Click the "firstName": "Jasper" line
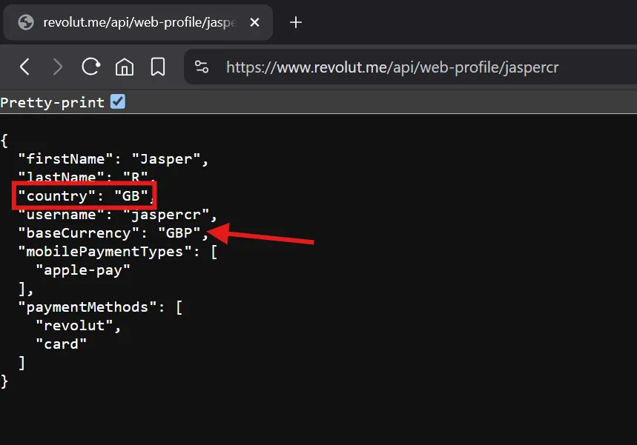Viewport: 637px width, 445px height. (113, 158)
